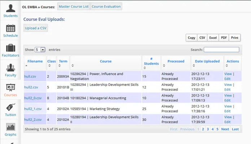Sort table by Date Uploaded column
Screen dimensions: 251x144
coord(207,62)
